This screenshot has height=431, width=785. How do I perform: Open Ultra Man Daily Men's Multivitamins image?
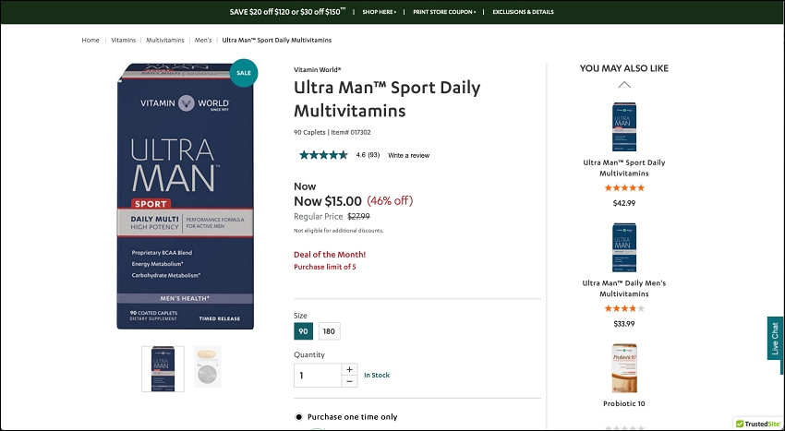coord(623,247)
